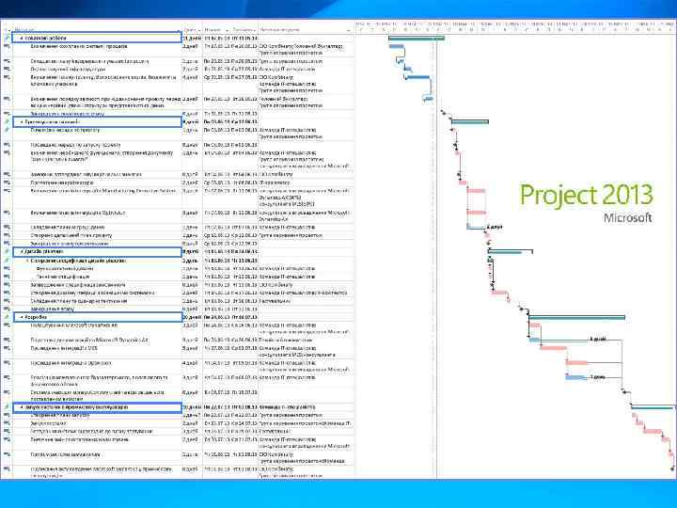Click task mode icon beside Створено детальний план проекту

click(x=7, y=235)
